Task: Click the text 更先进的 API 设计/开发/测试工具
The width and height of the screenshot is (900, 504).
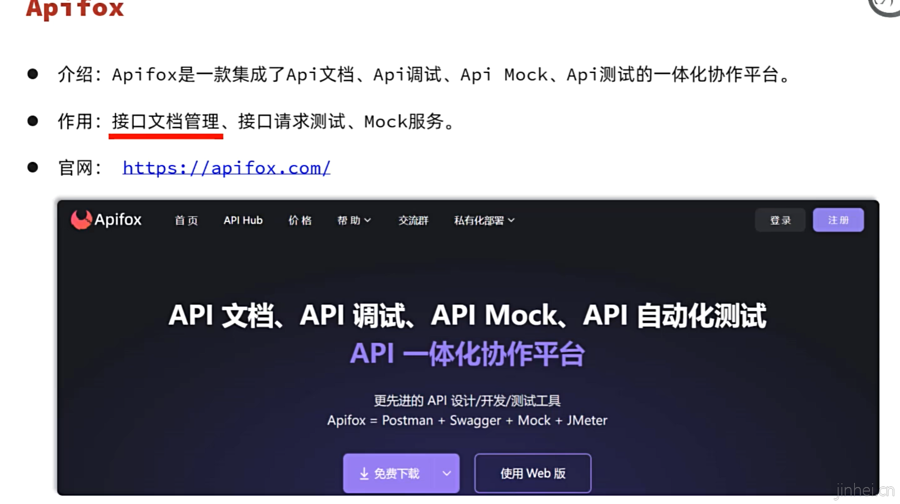Action: pyautogui.click(x=467, y=401)
